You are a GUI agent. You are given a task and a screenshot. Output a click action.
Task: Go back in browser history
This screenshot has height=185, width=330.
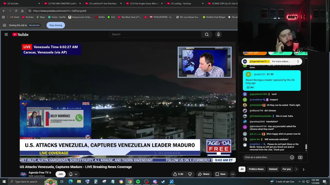(x=4, y=11)
